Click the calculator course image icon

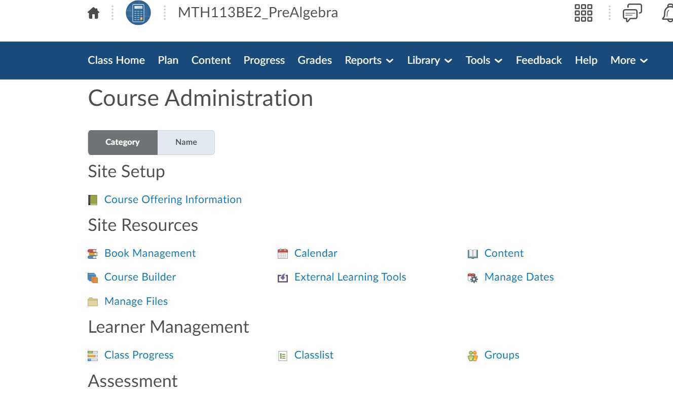click(x=138, y=13)
